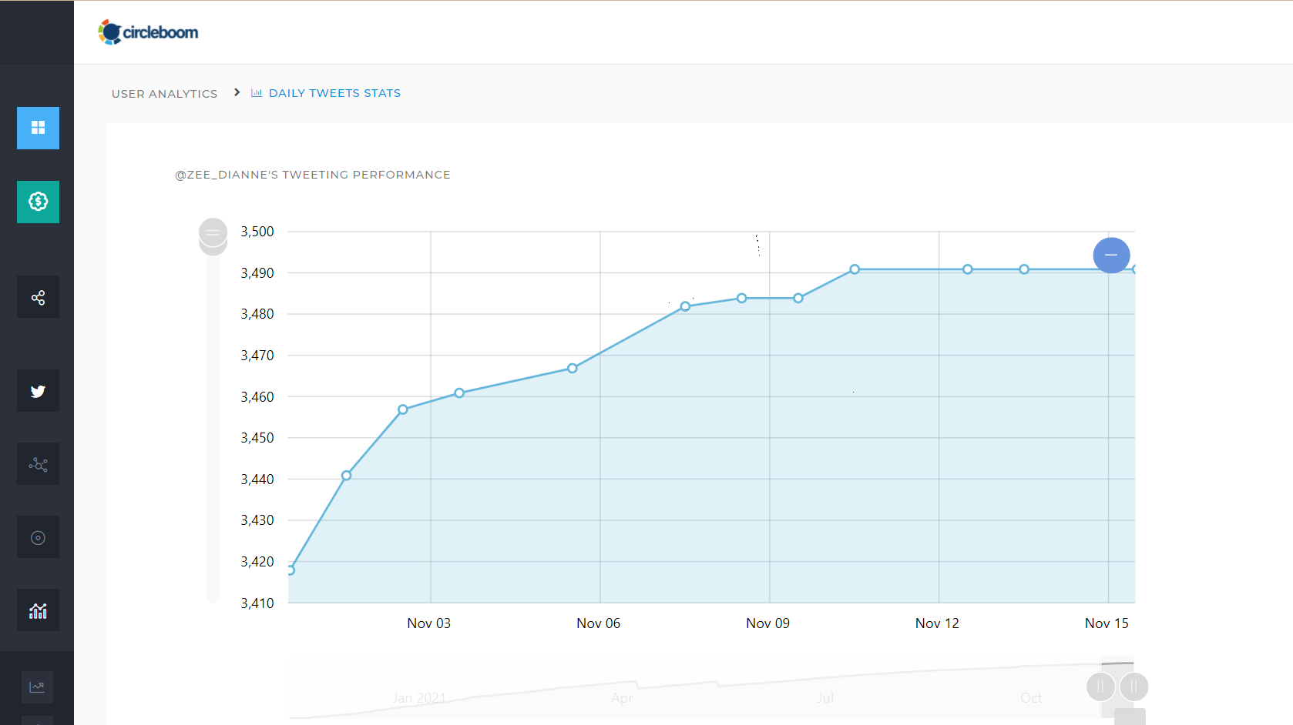
Task: Click the Circleboom logo
Action: [148, 32]
